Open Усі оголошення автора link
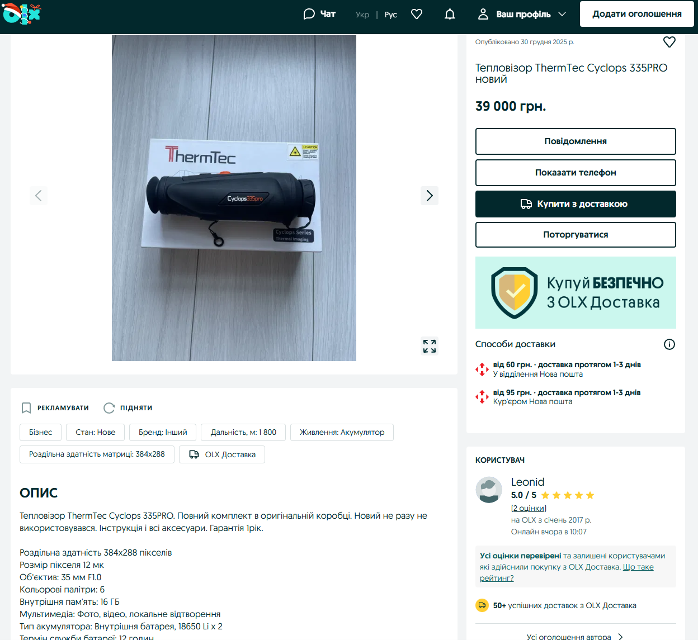698x640 pixels. [569, 637]
